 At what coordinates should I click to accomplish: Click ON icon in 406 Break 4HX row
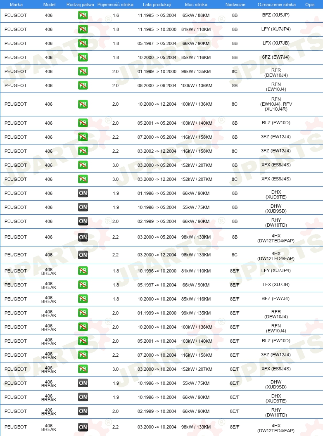click(x=83, y=427)
